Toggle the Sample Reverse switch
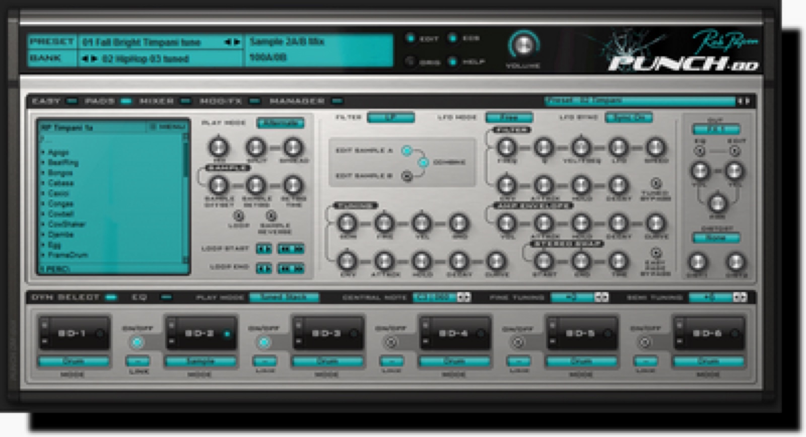Image resolution: width=806 pixels, height=437 pixels. point(271,216)
